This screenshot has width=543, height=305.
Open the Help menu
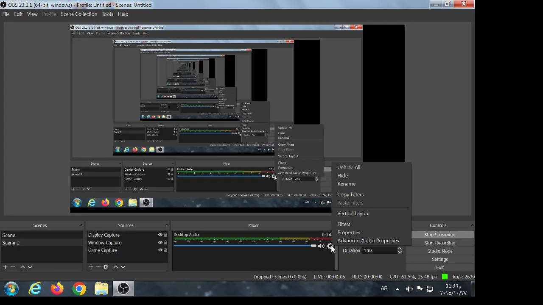pos(123,14)
